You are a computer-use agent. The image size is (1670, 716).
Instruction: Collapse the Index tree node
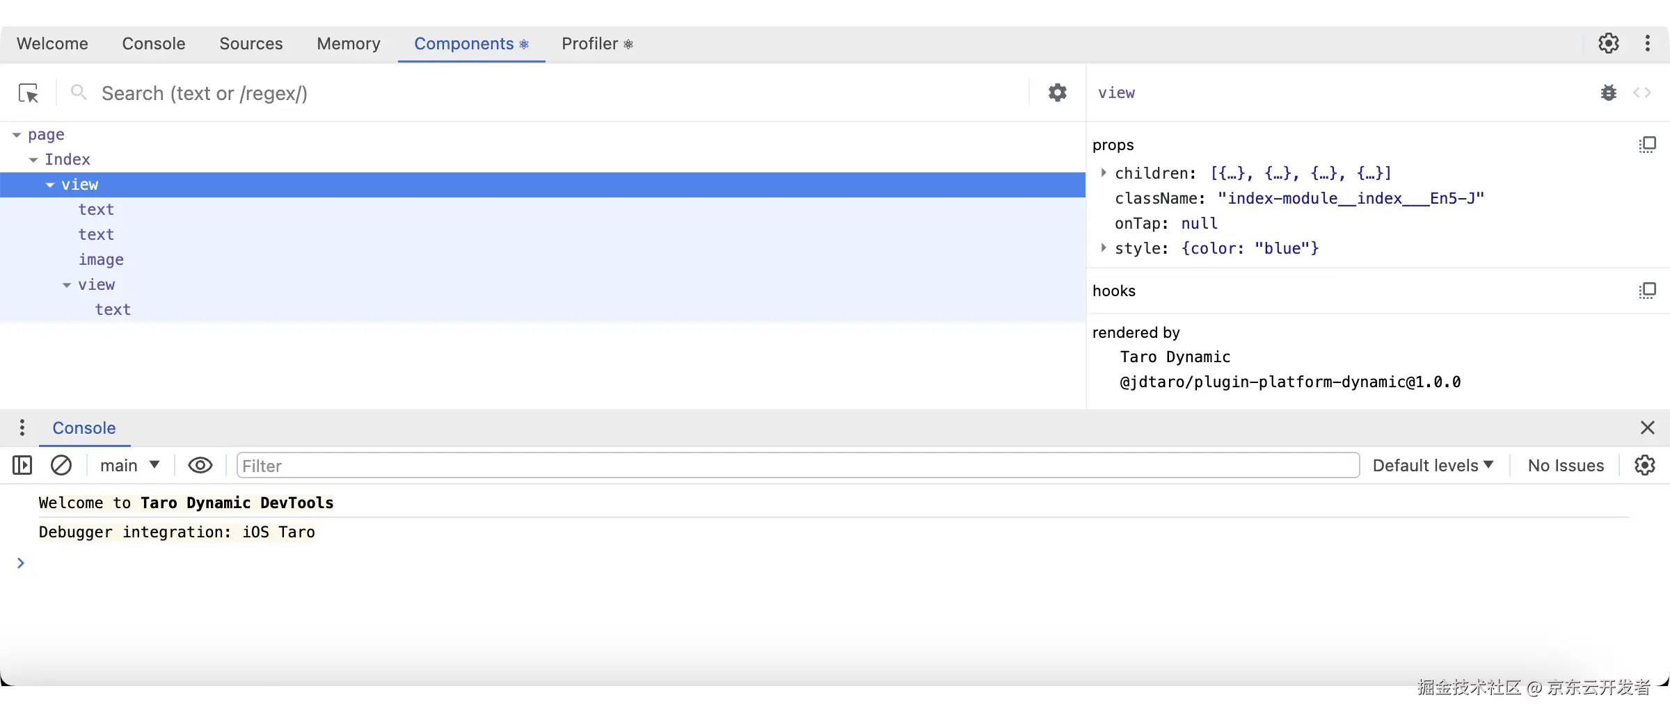33,159
